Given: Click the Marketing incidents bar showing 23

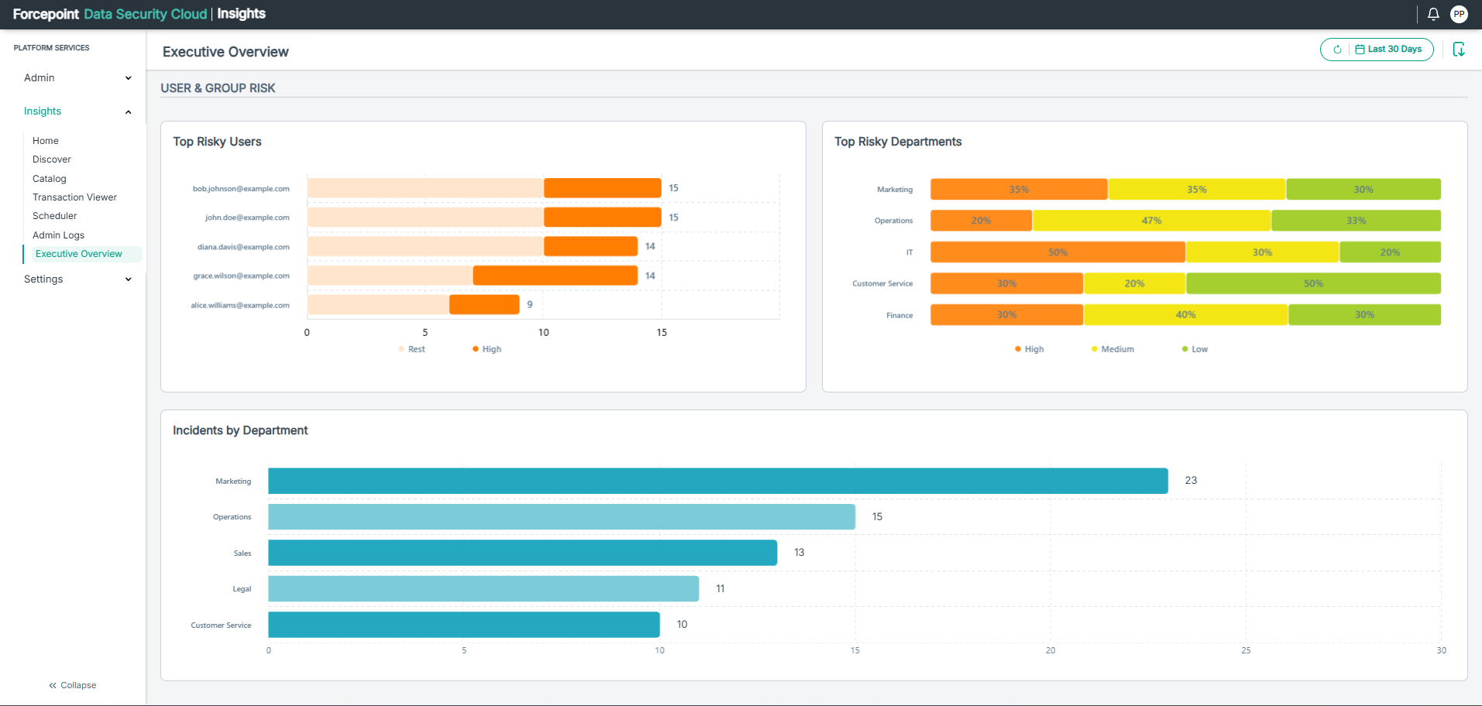Looking at the screenshot, I should 718,481.
